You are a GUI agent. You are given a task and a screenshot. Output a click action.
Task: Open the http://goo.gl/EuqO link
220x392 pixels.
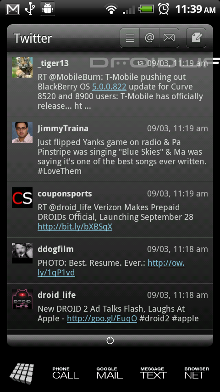[102, 318]
